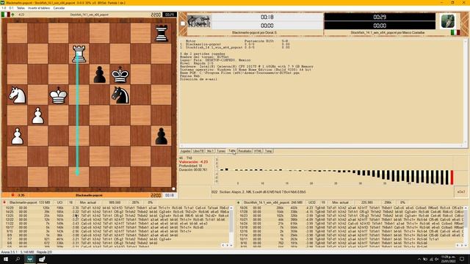Click the black rook on h8
Viewport: 470px width, 264px height.
click(x=162, y=33)
